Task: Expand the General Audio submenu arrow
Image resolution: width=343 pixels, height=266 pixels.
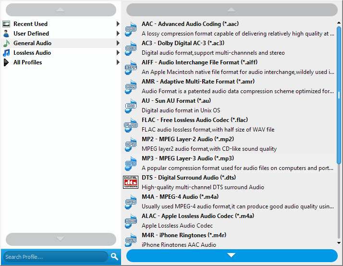Action: (x=118, y=43)
